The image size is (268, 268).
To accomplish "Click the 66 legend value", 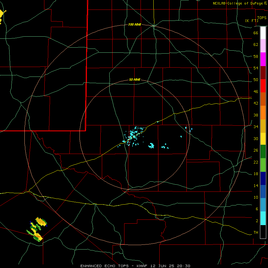I will [x=256, y=33].
